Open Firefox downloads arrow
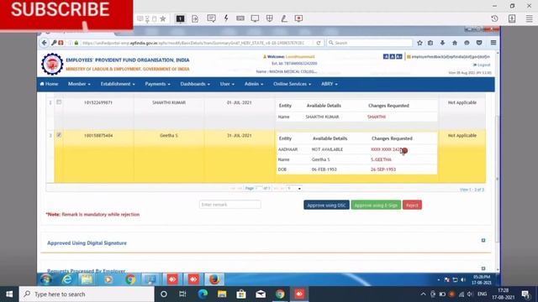The image size is (538, 302). (442, 43)
